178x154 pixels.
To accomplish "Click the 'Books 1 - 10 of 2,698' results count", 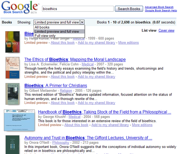I will click(113, 22).
